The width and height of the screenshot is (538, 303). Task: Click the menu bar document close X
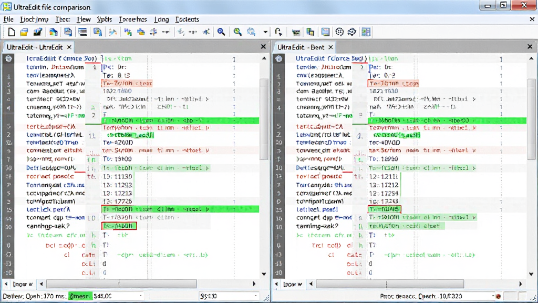532,19
